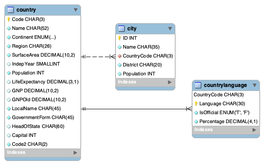The width and height of the screenshot is (264, 165).
Task: Click the country table icon
Action: pos(11,10)
